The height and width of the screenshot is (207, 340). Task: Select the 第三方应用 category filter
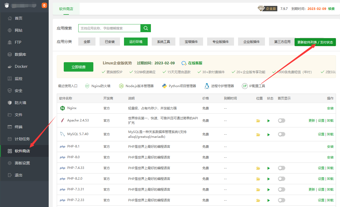pyautogui.click(x=282, y=42)
